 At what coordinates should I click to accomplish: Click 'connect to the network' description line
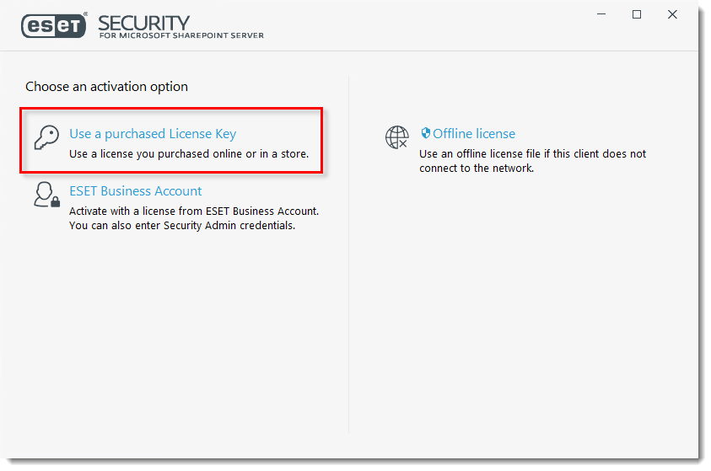[477, 168]
